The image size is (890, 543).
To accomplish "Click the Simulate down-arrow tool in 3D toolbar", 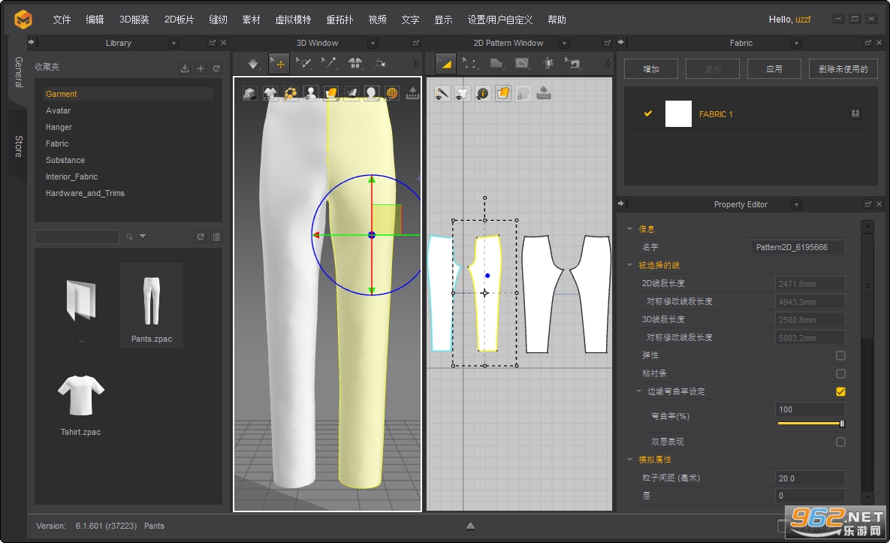I will (252, 64).
